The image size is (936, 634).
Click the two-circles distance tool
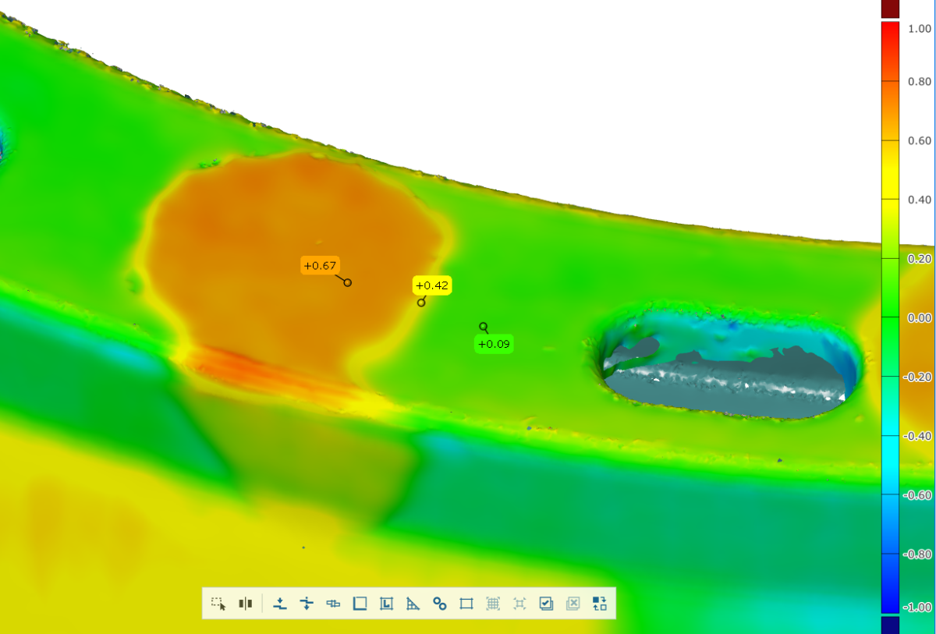[x=439, y=604]
